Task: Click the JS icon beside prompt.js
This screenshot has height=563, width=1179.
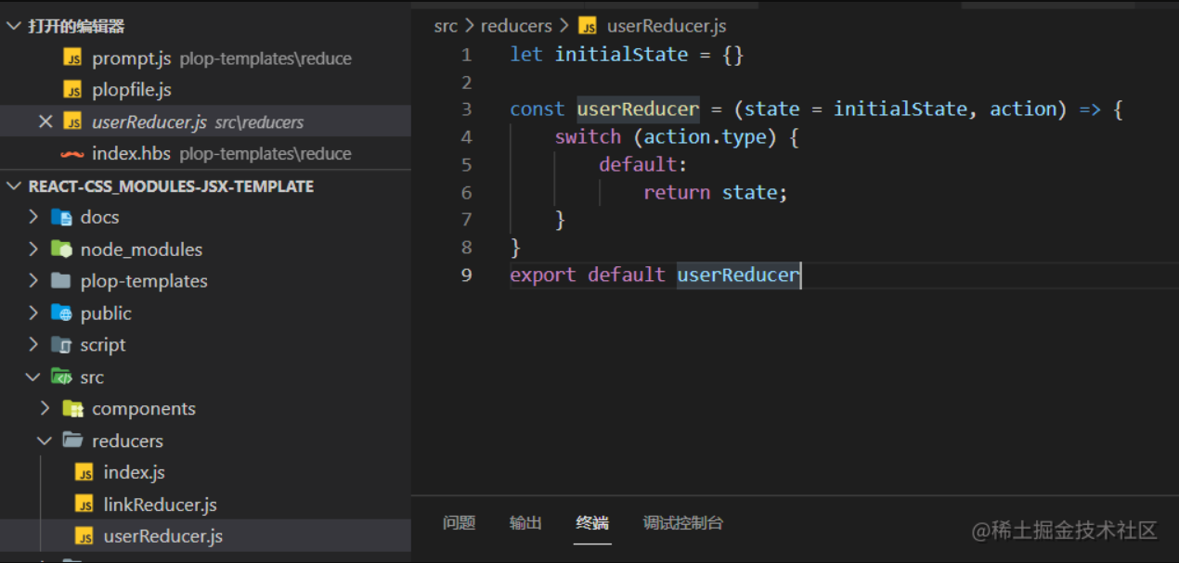Action: click(x=72, y=58)
